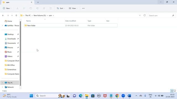The height and width of the screenshot is (99, 177).
Task: Open Google Chrome from taskbar
Action: click(117, 96)
